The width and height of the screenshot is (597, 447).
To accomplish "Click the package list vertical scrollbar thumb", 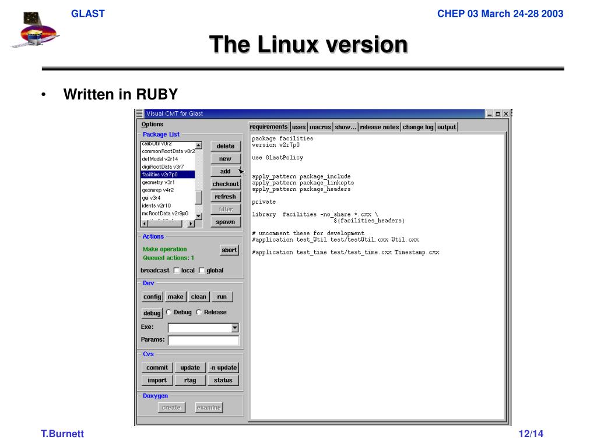I will tap(198, 198).
